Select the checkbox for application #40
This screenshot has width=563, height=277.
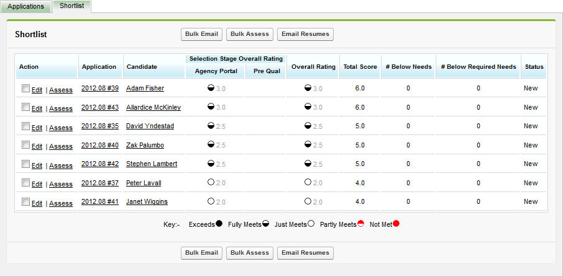[x=25, y=145]
